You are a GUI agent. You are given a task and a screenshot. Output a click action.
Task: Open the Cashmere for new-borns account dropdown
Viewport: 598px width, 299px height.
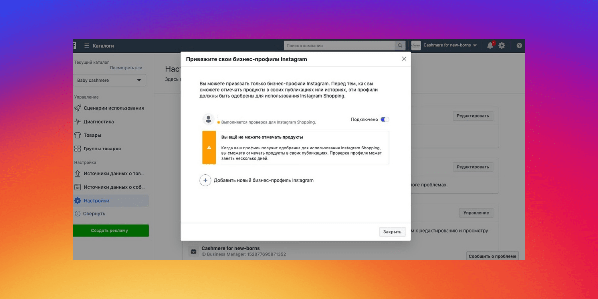(450, 46)
